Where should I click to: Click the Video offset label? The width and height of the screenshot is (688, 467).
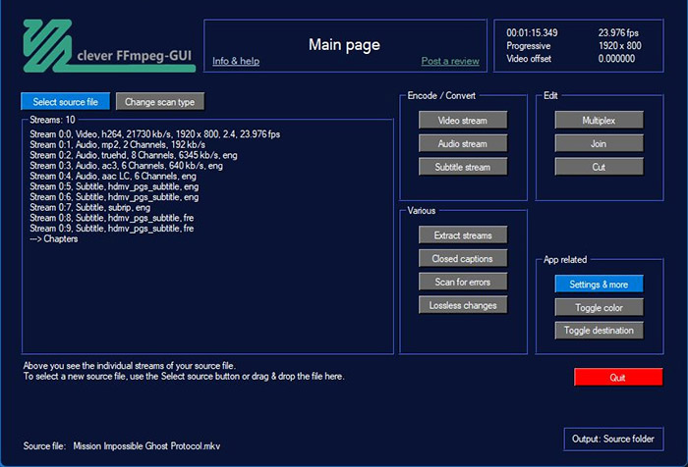(529, 59)
